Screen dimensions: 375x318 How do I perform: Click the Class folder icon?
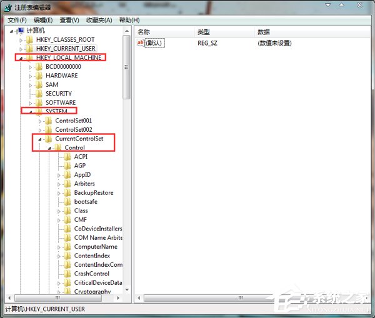point(67,211)
